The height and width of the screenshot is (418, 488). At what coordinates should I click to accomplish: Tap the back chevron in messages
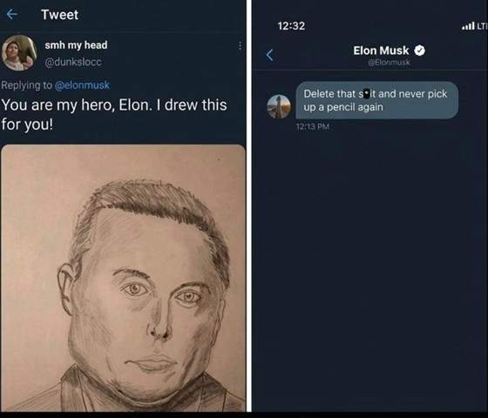270,56
